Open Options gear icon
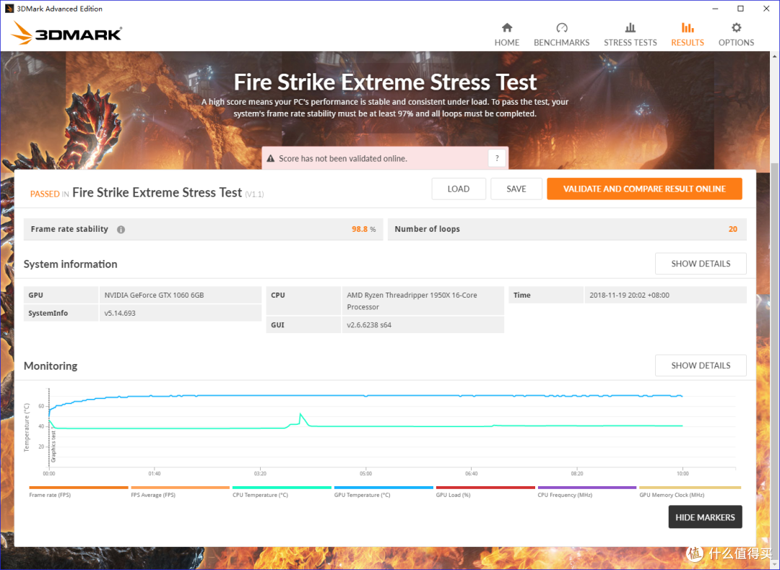The image size is (780, 570). coord(736,27)
